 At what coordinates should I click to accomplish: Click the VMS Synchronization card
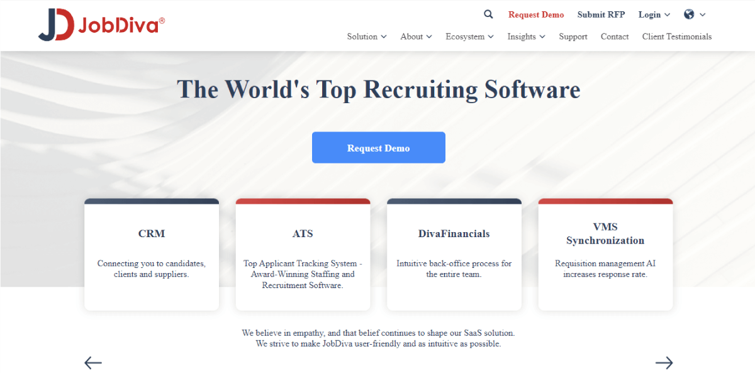coord(605,254)
